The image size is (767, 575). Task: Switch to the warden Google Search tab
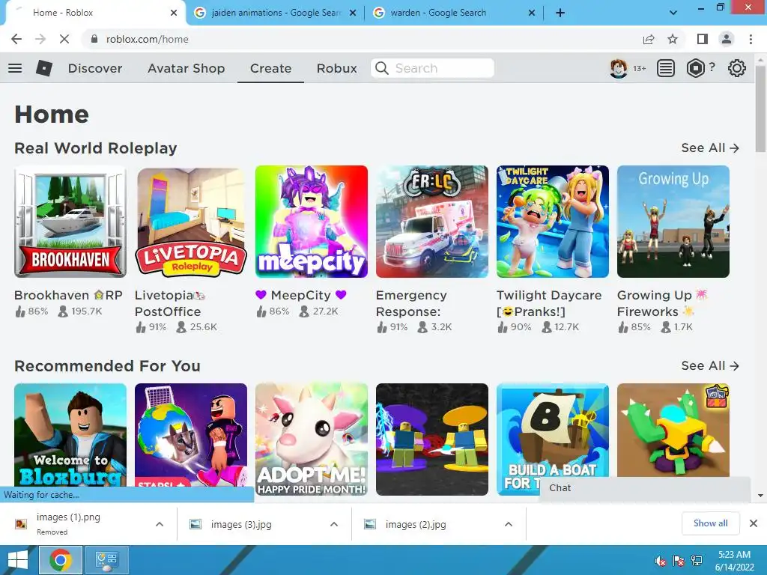coord(455,13)
